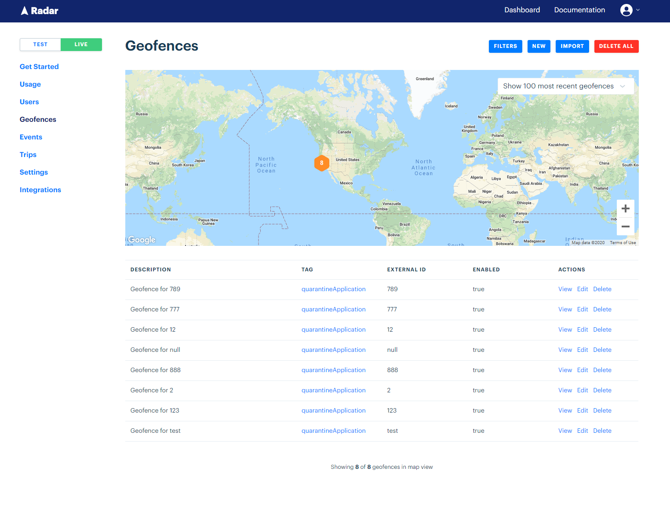Screen dimensions: 670x519
Task: Click the ENABLED column header
Action: click(x=486, y=270)
